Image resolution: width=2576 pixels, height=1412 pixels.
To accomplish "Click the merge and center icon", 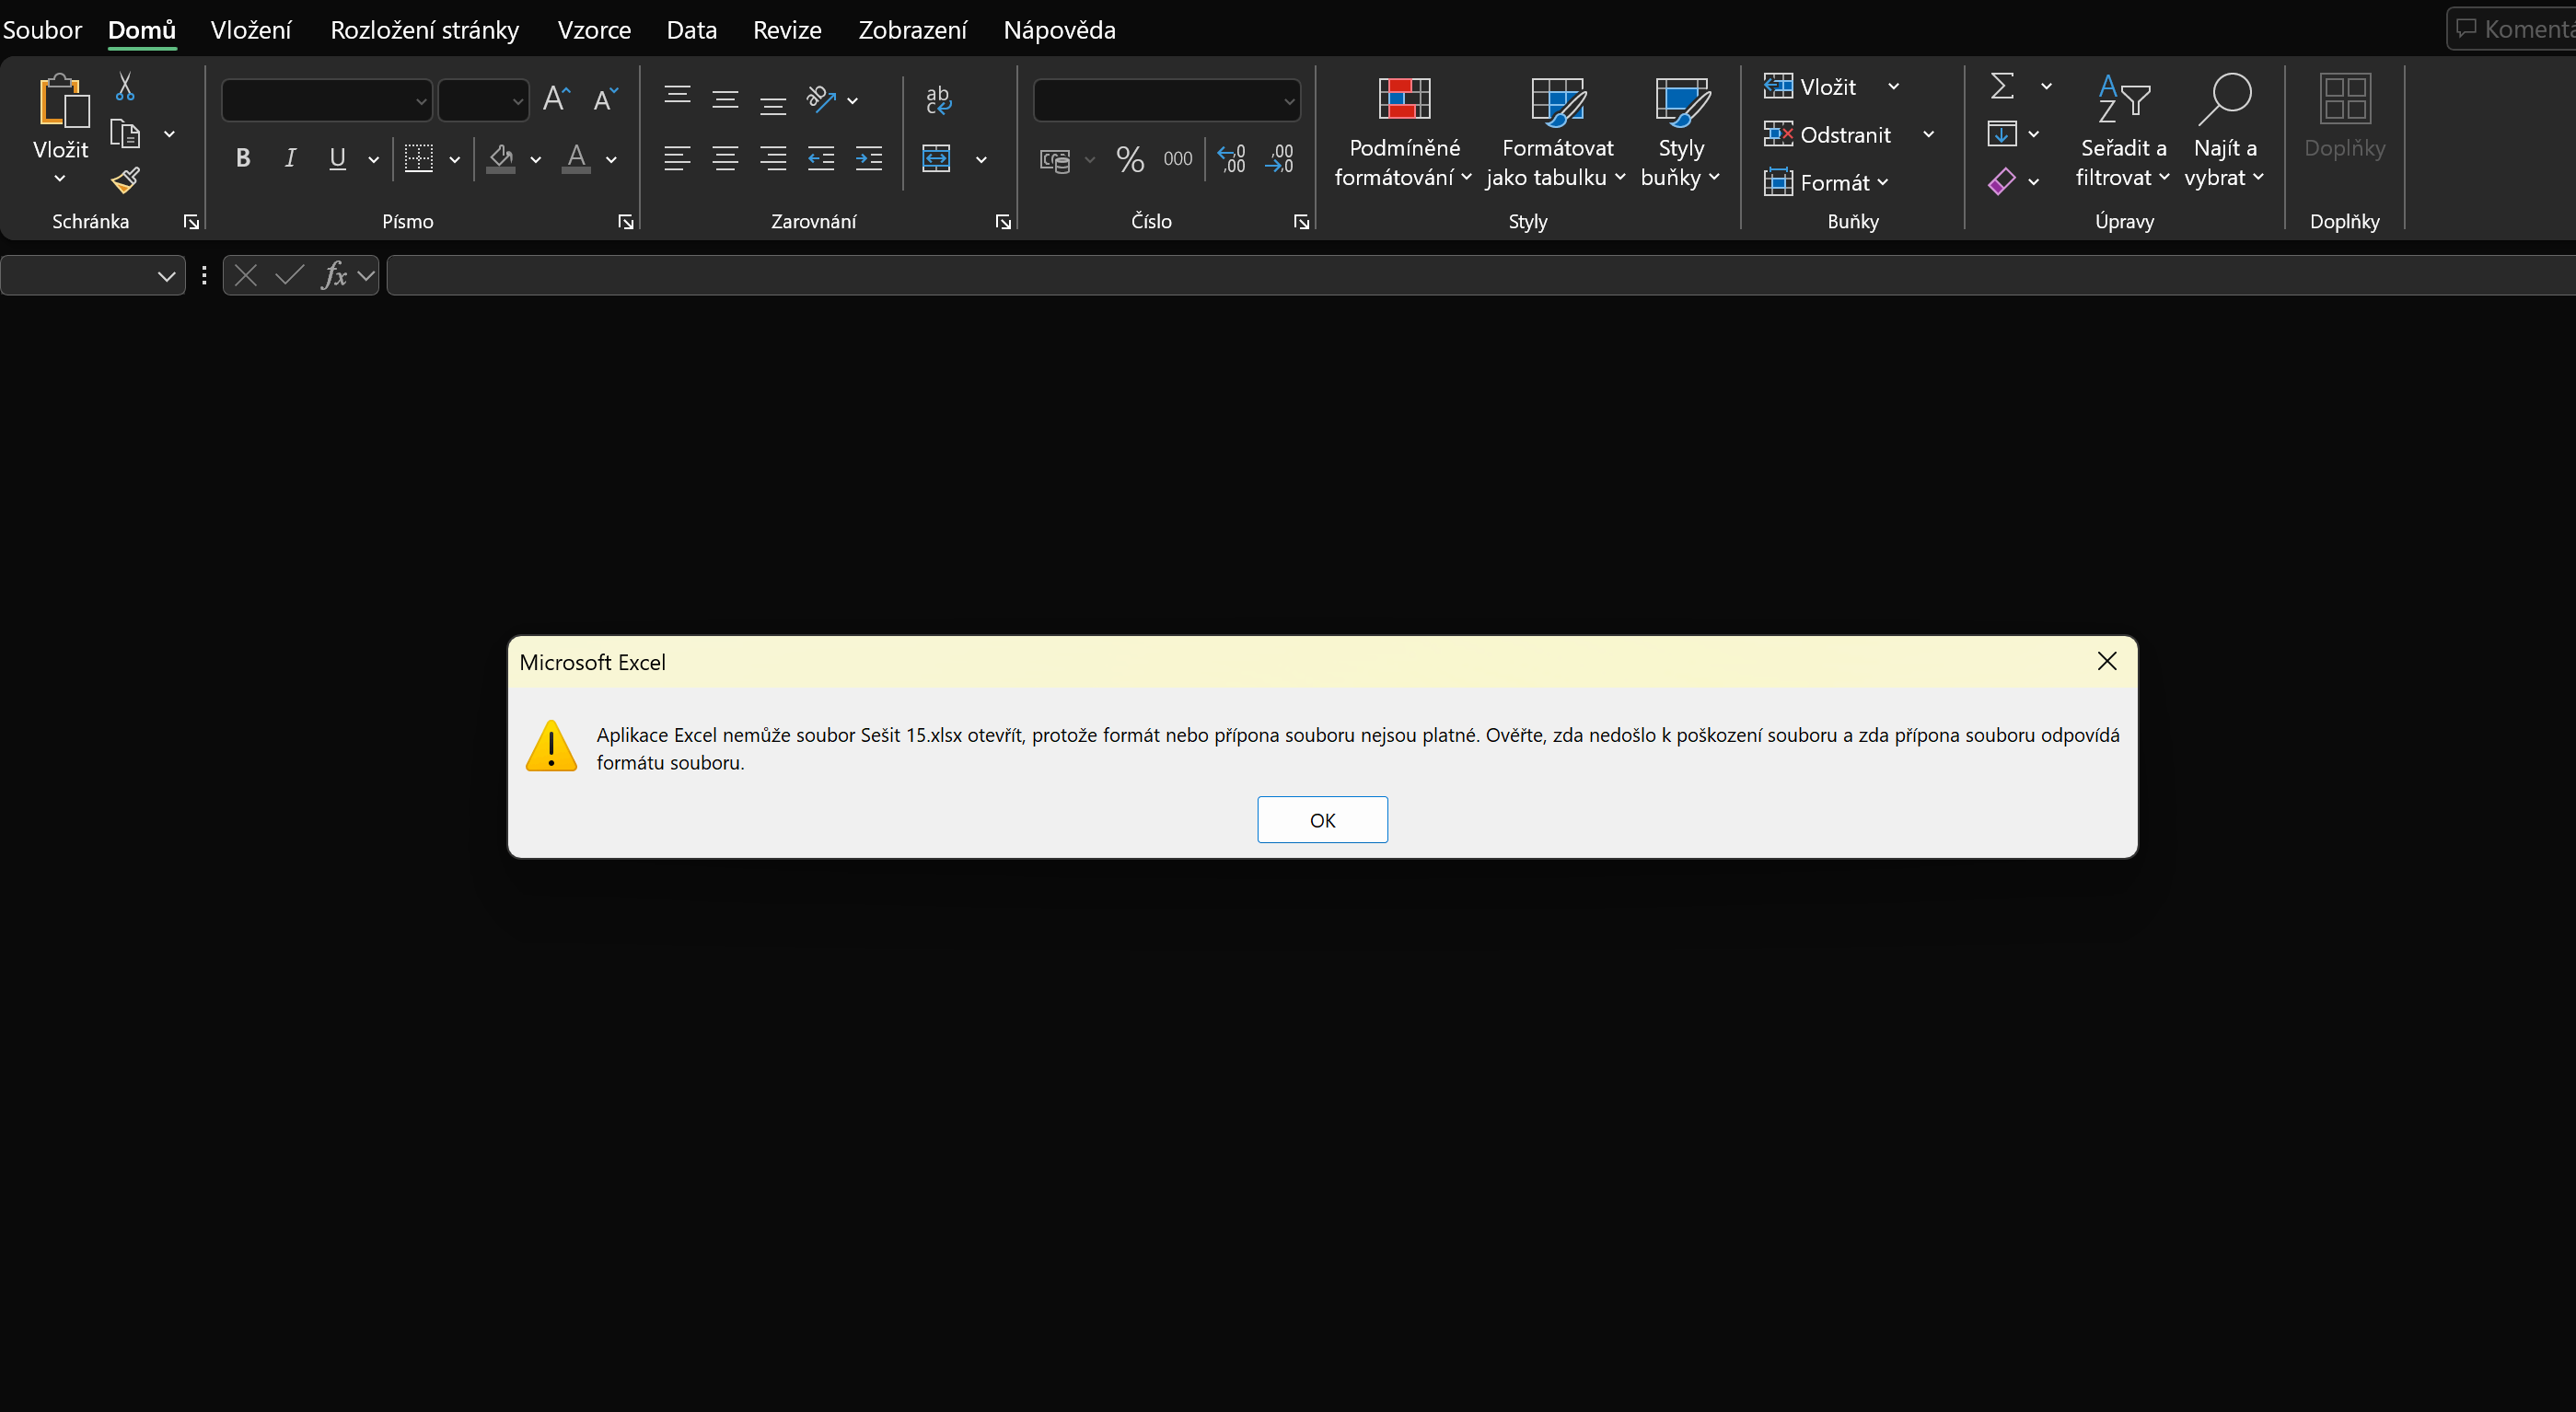I will pos(937,158).
